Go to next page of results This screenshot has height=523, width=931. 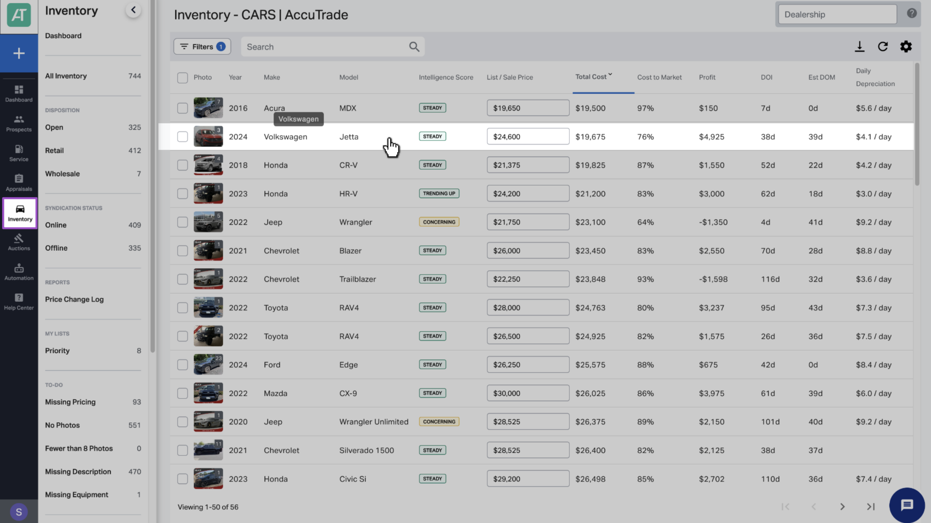842,507
